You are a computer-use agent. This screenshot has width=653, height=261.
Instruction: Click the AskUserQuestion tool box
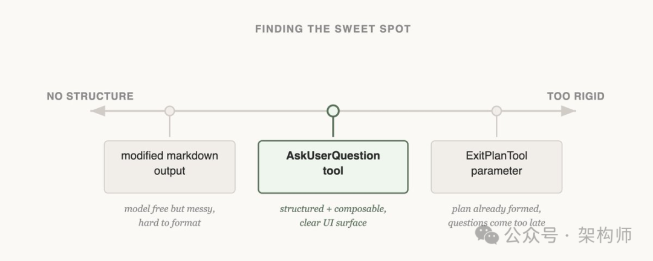(333, 167)
